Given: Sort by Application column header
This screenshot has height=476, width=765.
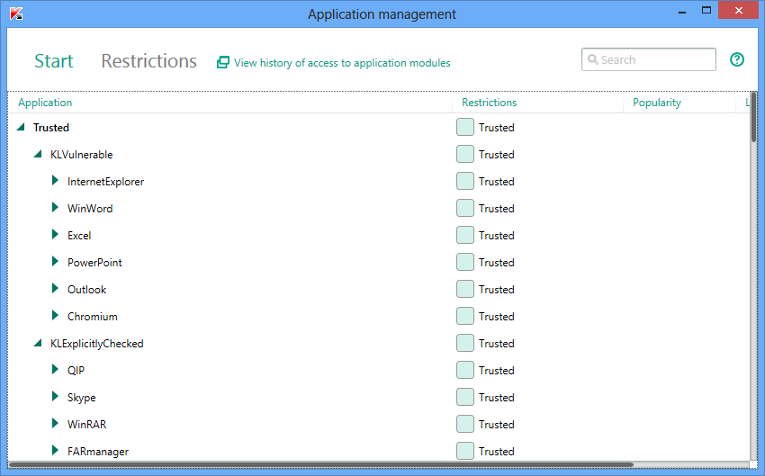Looking at the screenshot, I should 45,103.
